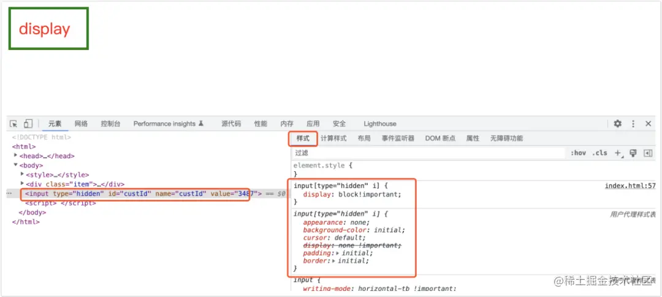The height and width of the screenshot is (297, 662).
Task: Select the 样式 styles pane tab
Action: [303, 138]
